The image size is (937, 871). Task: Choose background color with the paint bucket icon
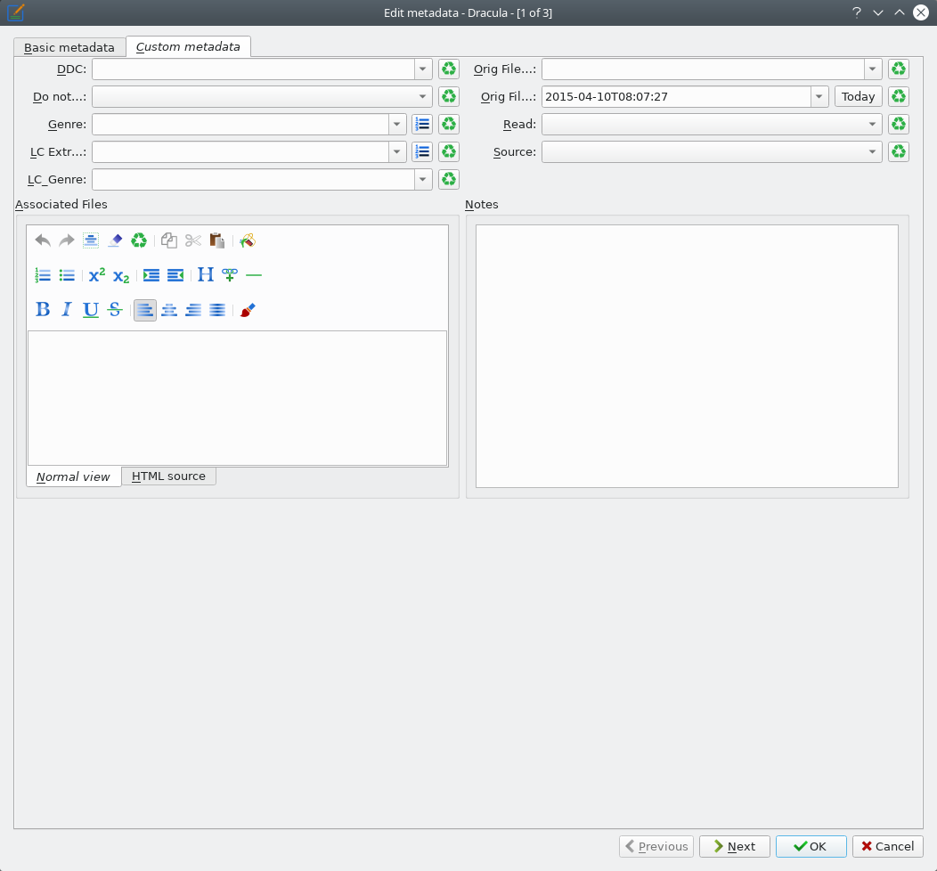(x=248, y=240)
